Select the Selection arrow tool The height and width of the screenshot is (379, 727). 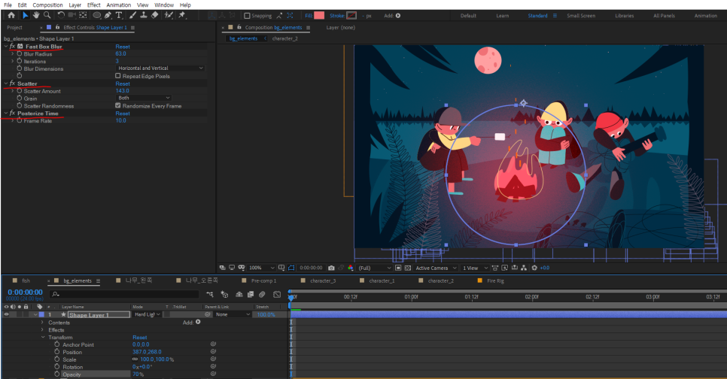(25, 15)
